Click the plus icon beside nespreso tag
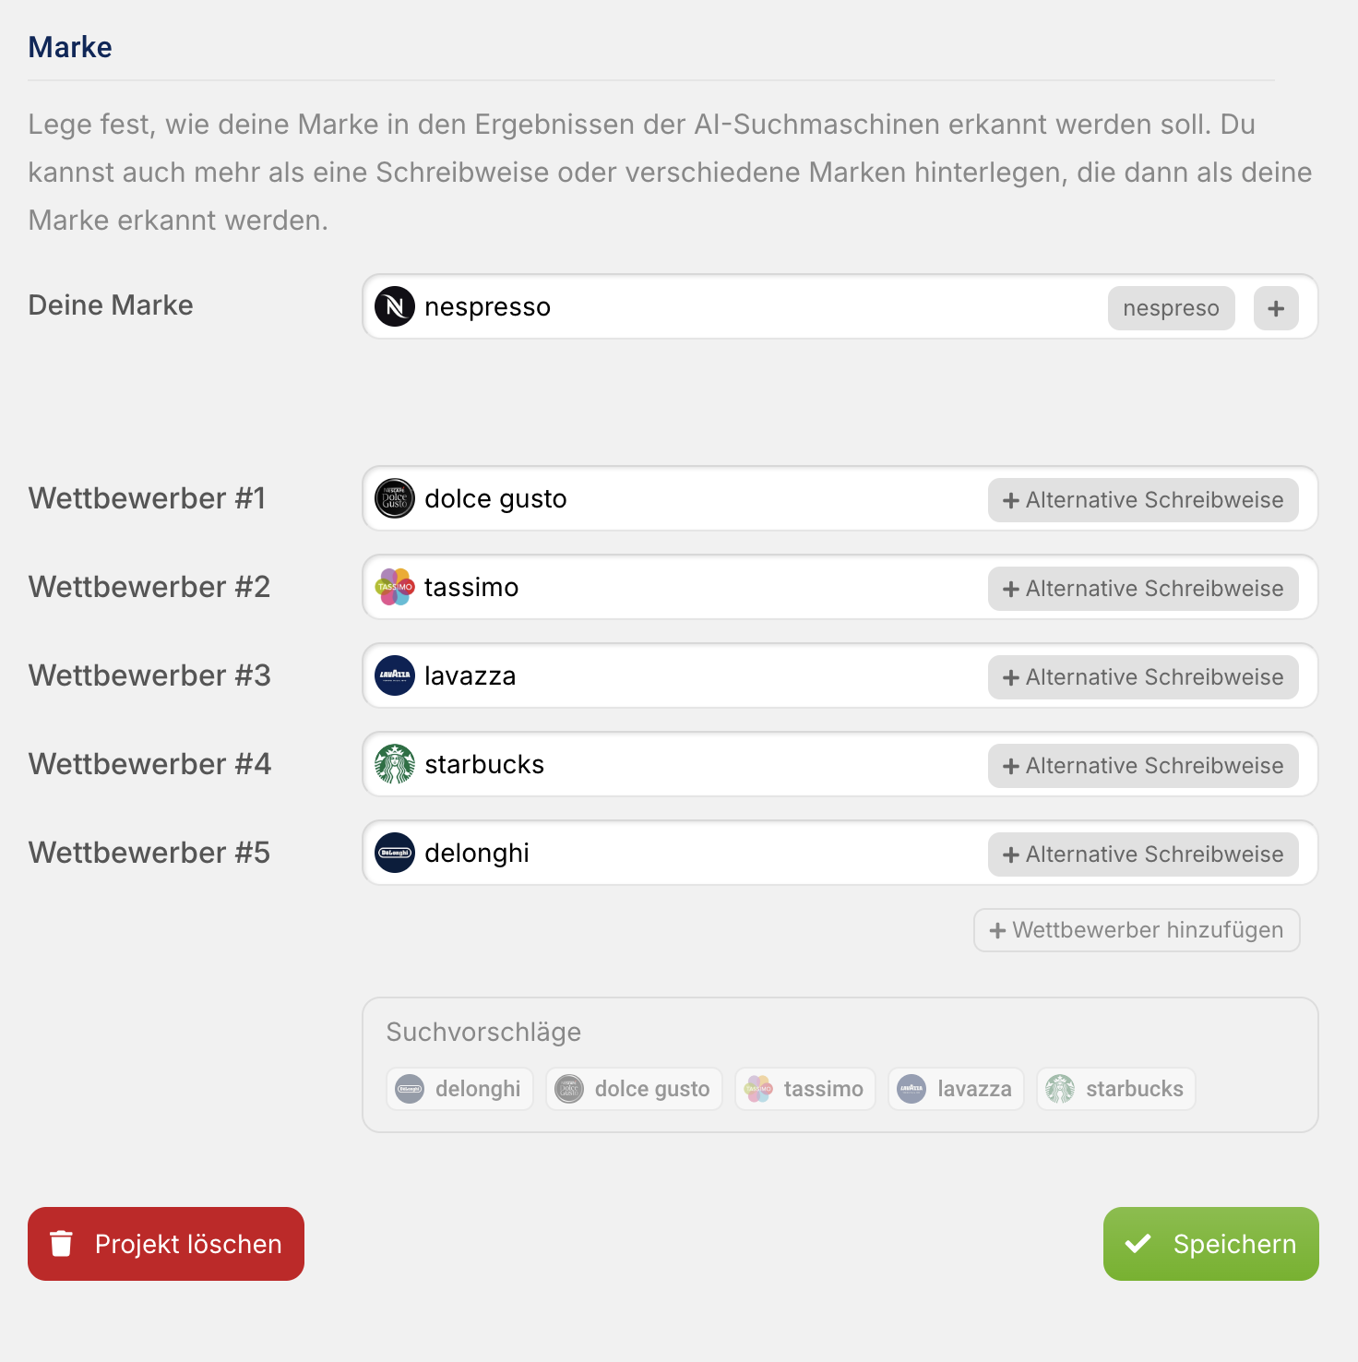Screen dimensions: 1358x1362 [1276, 308]
